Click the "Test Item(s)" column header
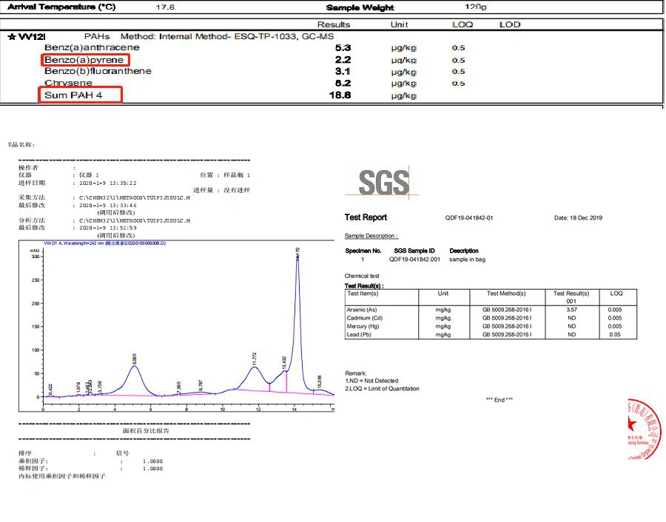The width and height of the screenshot is (666, 522). click(363, 294)
